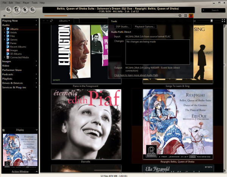Expand the Genres tree node arrow
Image resolution: width=227 pixels, height=177 pixels.
pyautogui.click(x=4, y=39)
